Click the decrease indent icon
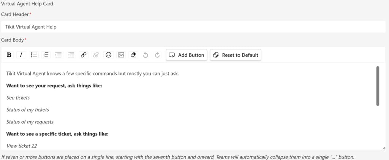Screen dimensions: 389x160 pos(59,55)
